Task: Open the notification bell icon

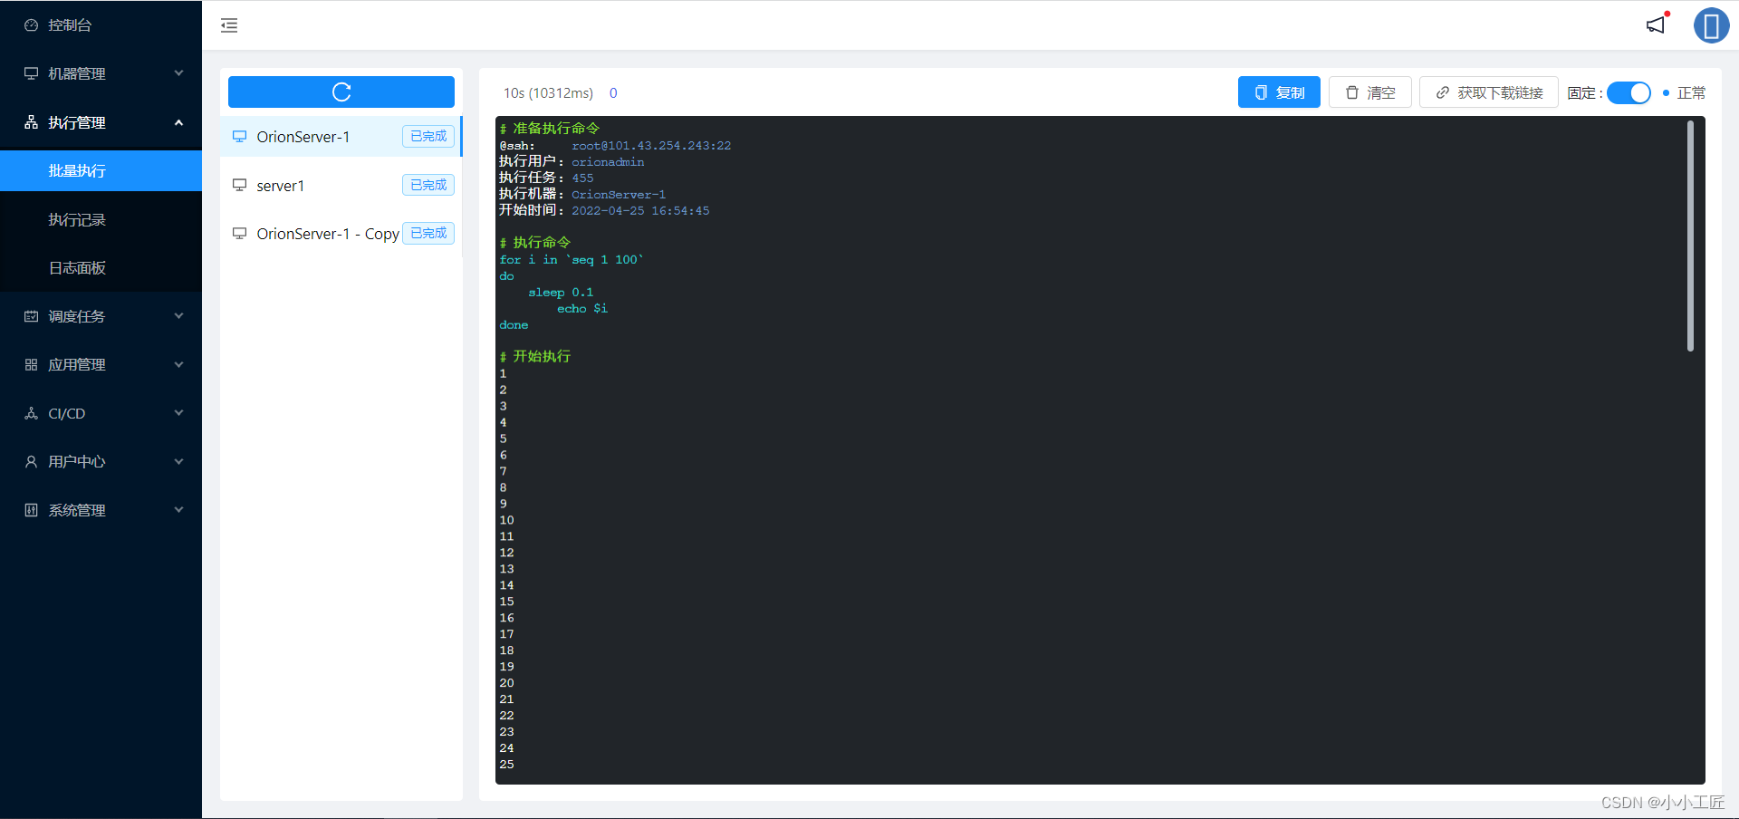Action: (x=1656, y=25)
